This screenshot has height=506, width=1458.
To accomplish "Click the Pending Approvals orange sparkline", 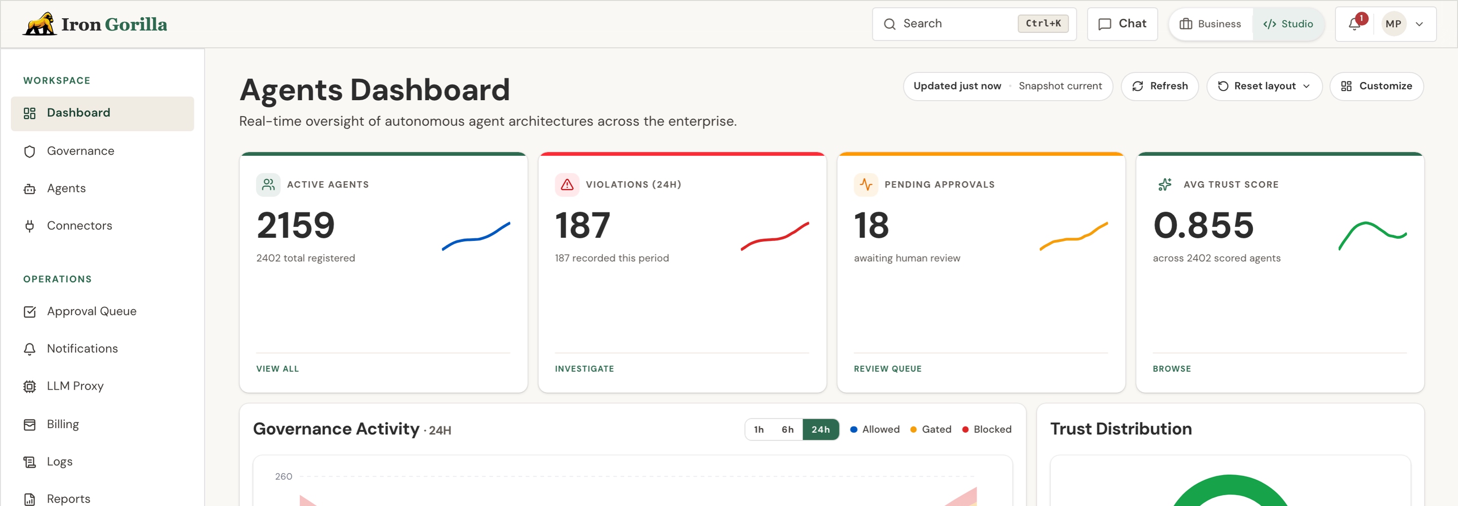I will [1074, 236].
